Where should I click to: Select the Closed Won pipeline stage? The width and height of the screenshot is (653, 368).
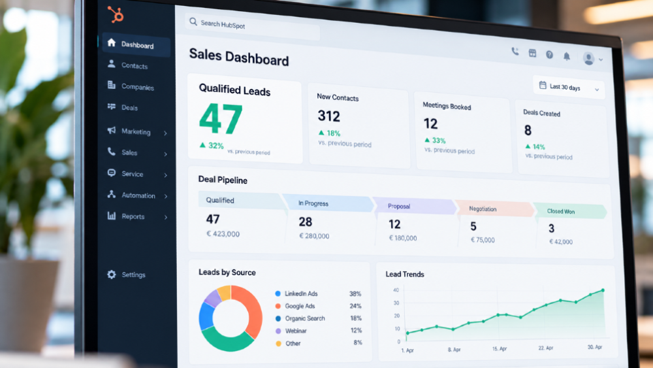(x=569, y=211)
